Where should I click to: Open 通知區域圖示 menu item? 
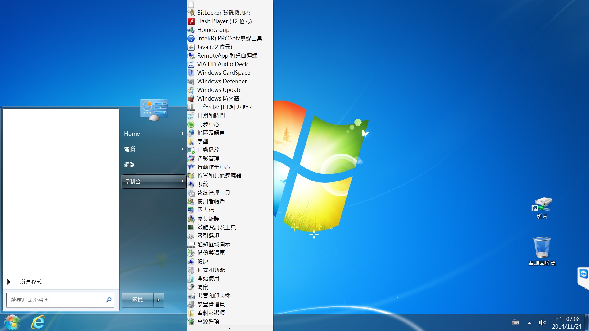coord(230,245)
